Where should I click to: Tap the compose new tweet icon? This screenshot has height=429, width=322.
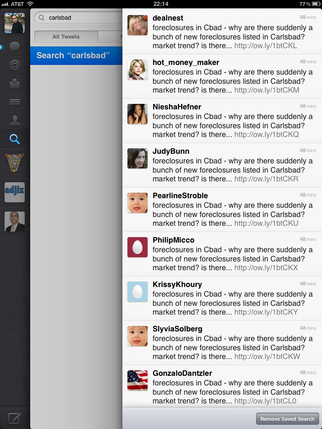click(15, 419)
